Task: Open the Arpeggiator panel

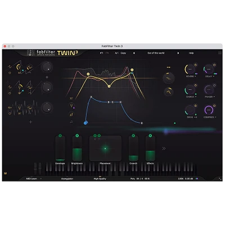Action: 67,179
